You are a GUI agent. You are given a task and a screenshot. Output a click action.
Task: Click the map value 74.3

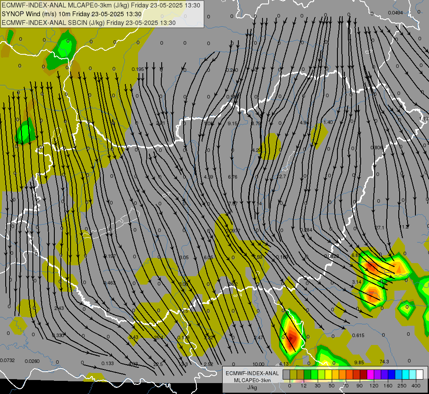tap(384, 362)
